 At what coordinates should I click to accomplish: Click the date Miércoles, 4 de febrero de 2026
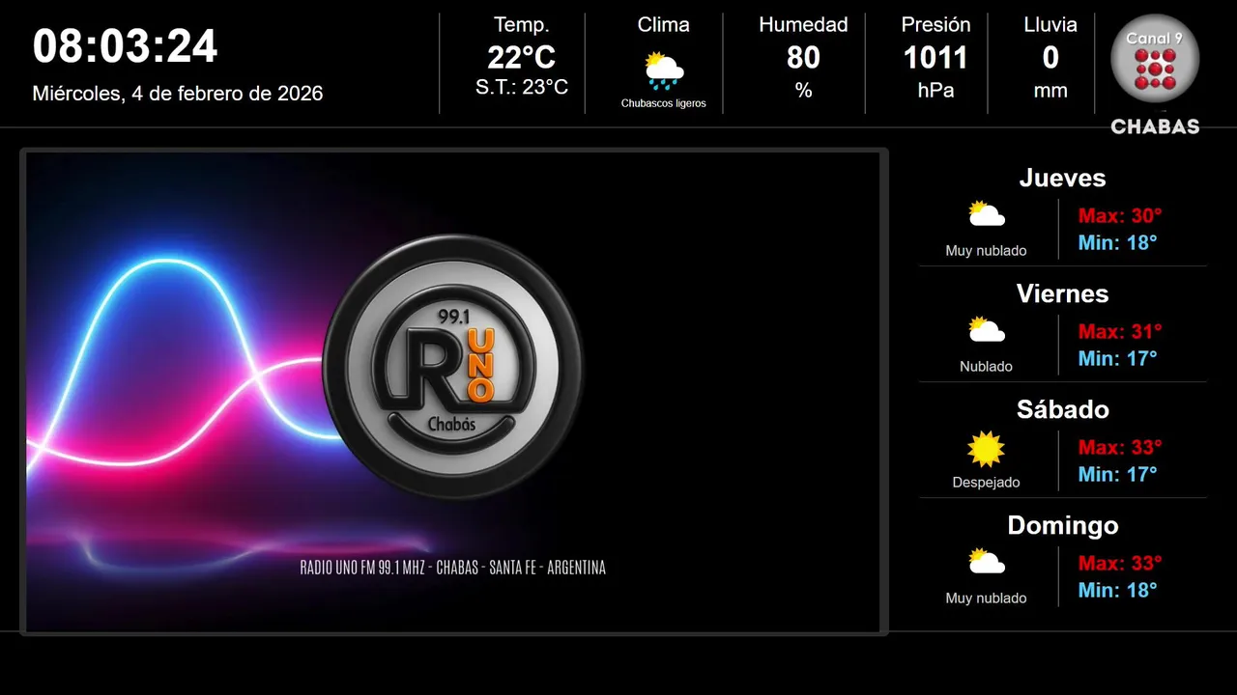pyautogui.click(x=178, y=94)
